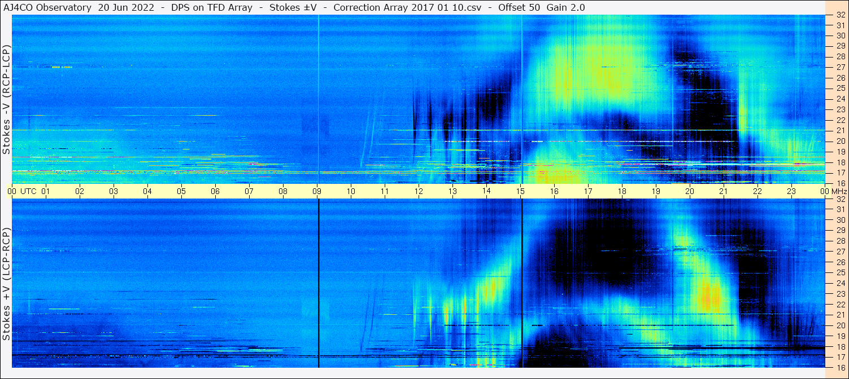Click 17 MHz label on Stokes +V scale
This screenshot has height=379, width=849.
click(x=840, y=357)
